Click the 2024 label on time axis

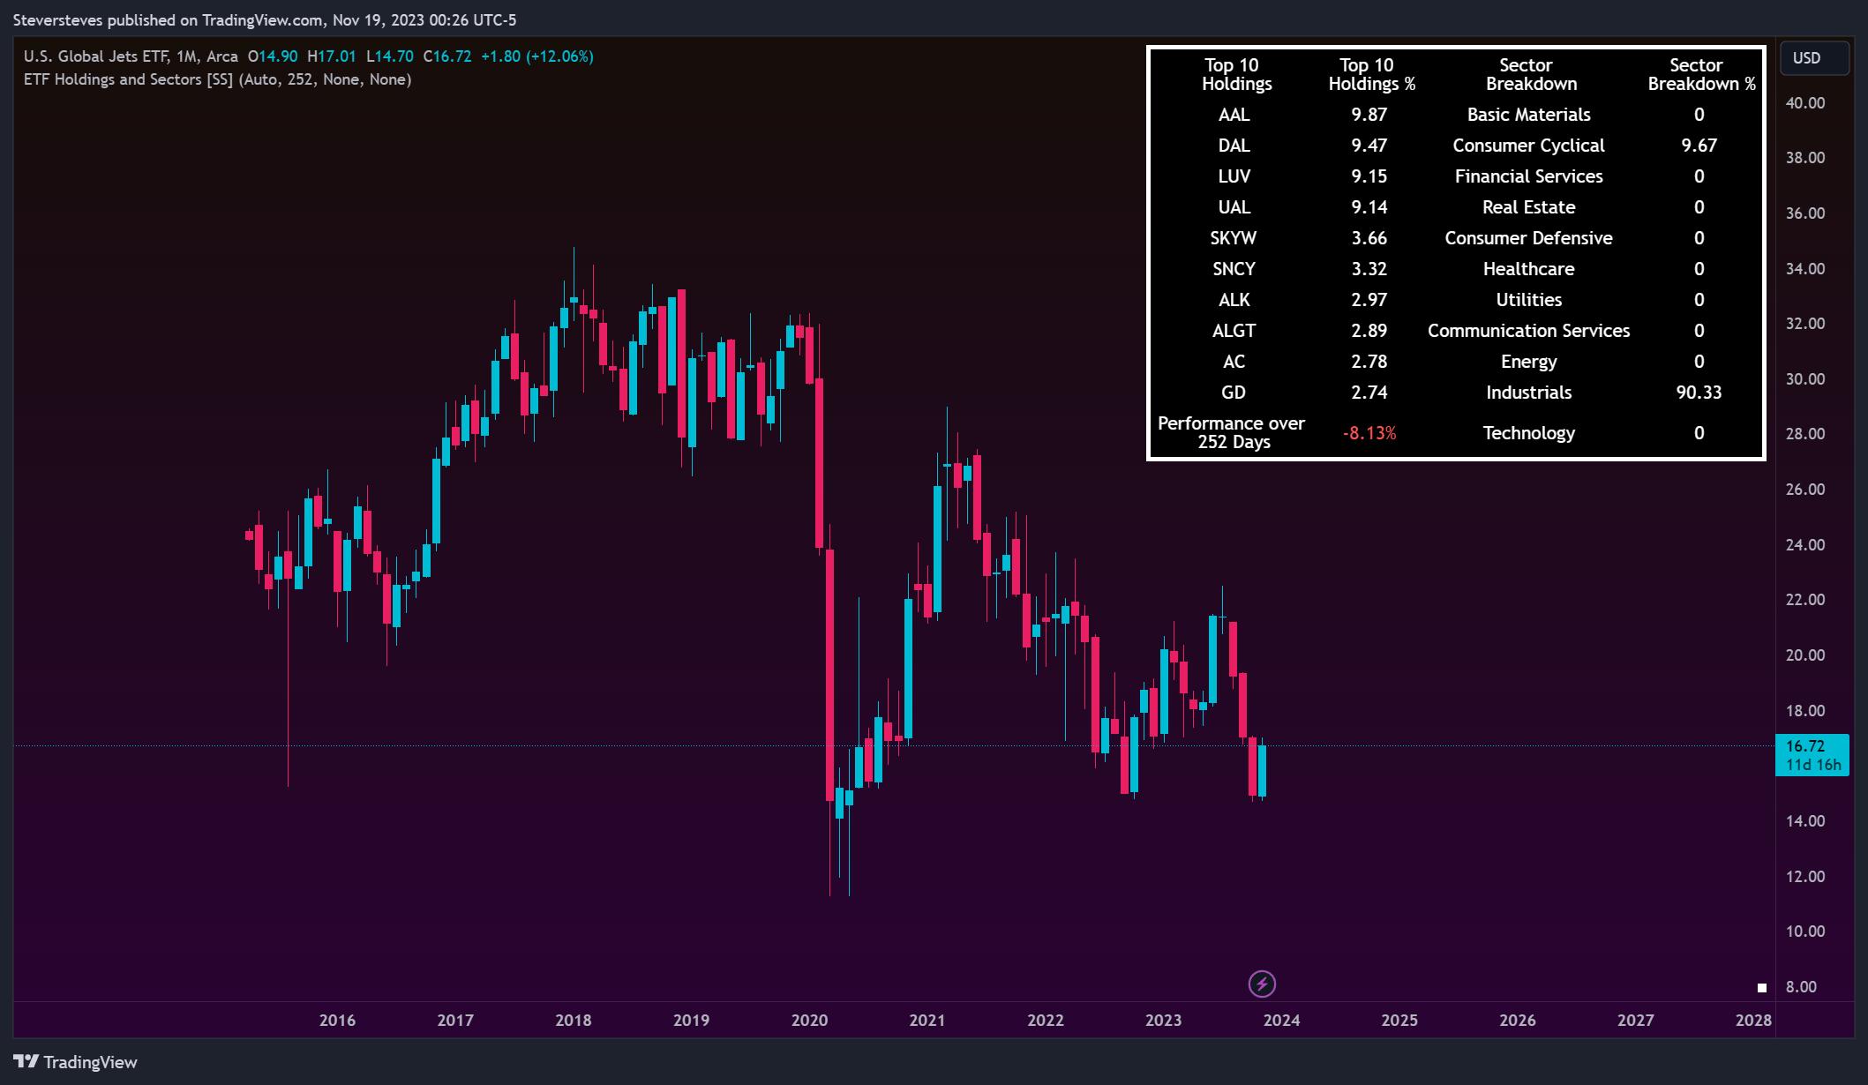(1281, 1021)
